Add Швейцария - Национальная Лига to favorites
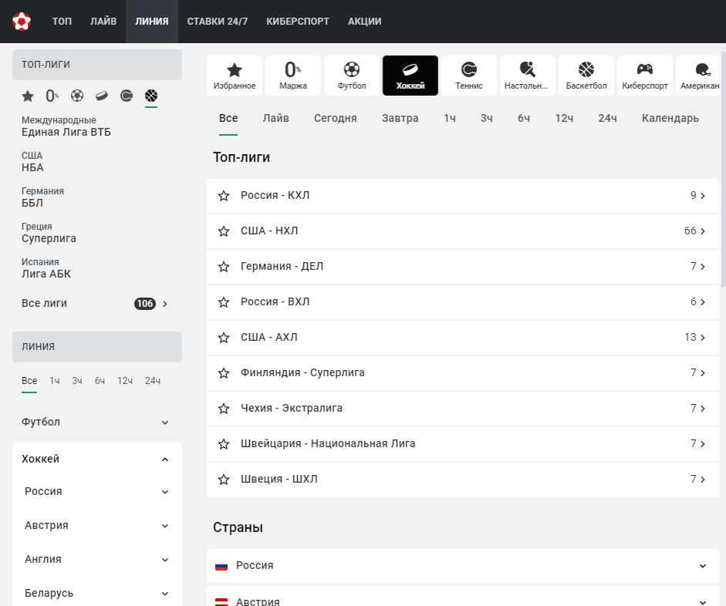The width and height of the screenshot is (726, 606). pos(224,444)
